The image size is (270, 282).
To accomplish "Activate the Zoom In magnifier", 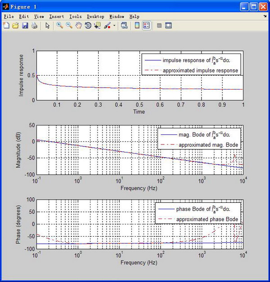I will tap(59, 25).
